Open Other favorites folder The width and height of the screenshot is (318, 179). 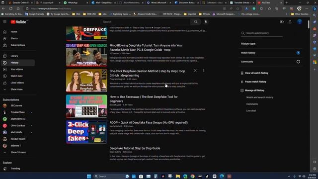300,14
